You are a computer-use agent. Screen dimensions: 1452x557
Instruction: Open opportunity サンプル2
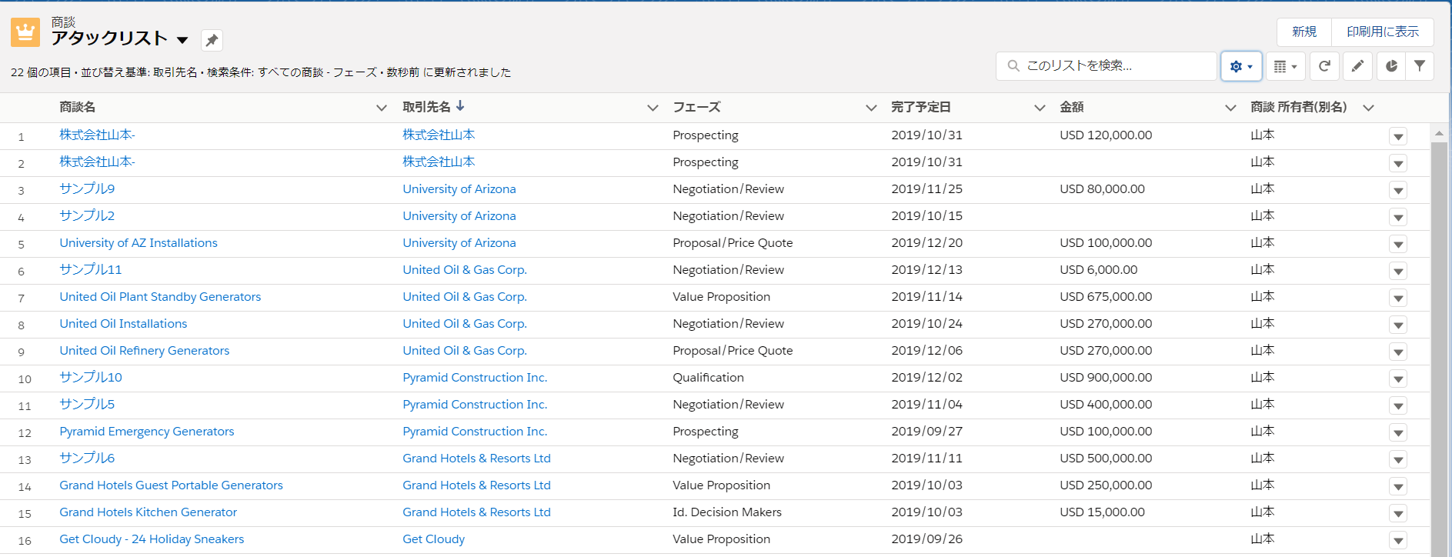pos(87,215)
